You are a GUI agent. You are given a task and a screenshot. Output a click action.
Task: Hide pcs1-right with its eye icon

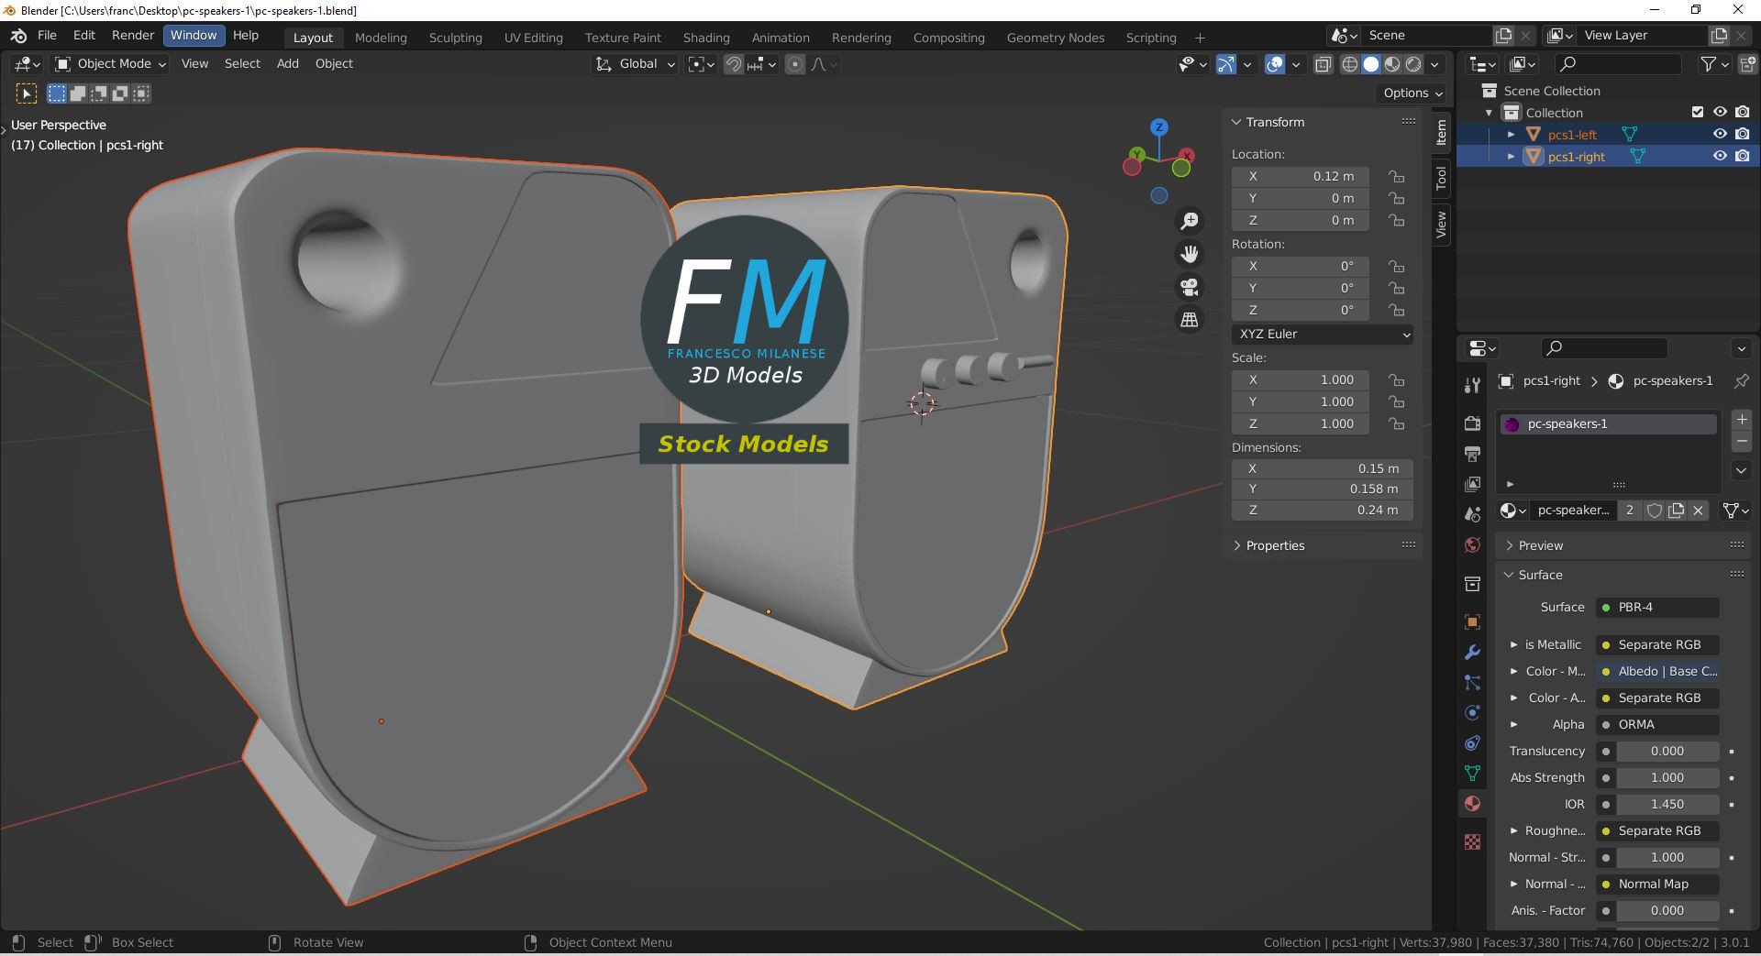click(x=1720, y=156)
